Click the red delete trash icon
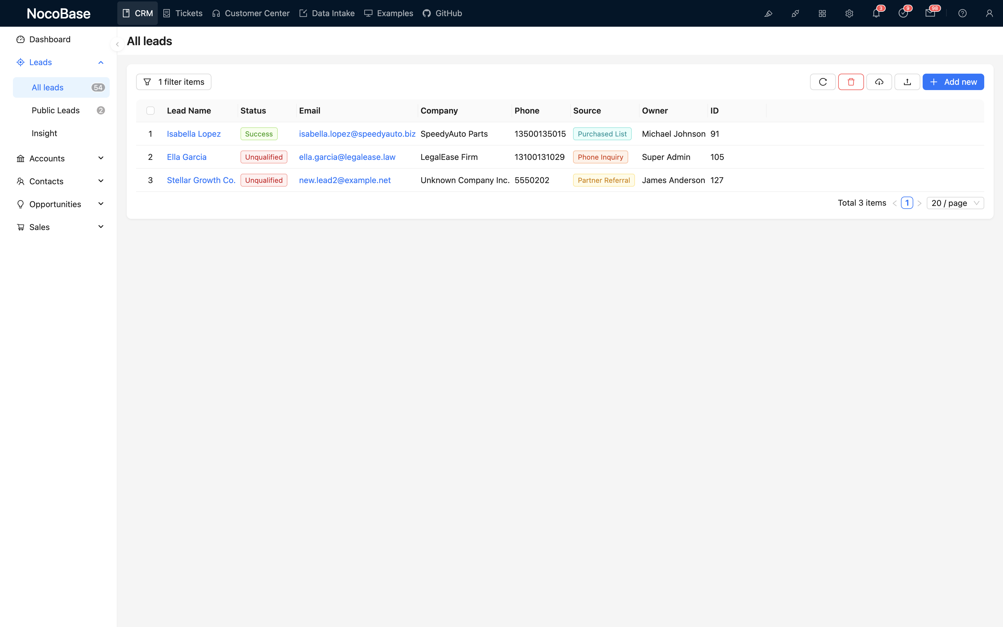This screenshot has width=1003, height=627. 850,82
